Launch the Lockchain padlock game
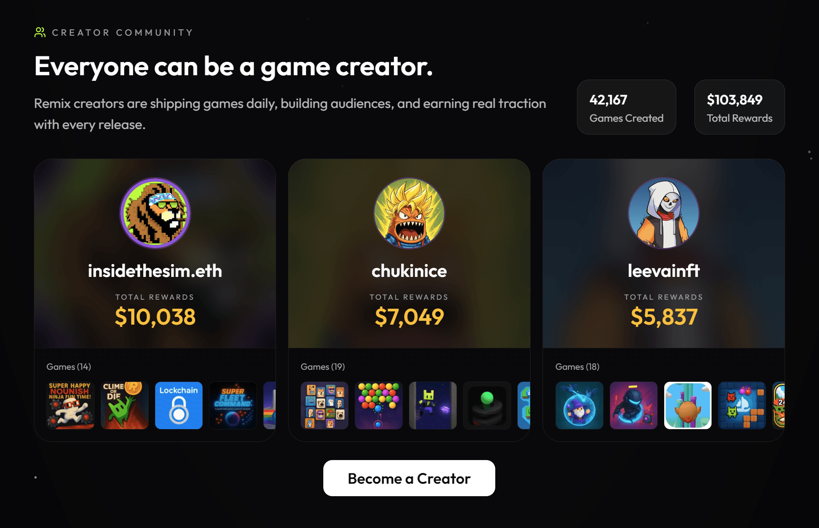The width and height of the screenshot is (819, 528). [179, 405]
